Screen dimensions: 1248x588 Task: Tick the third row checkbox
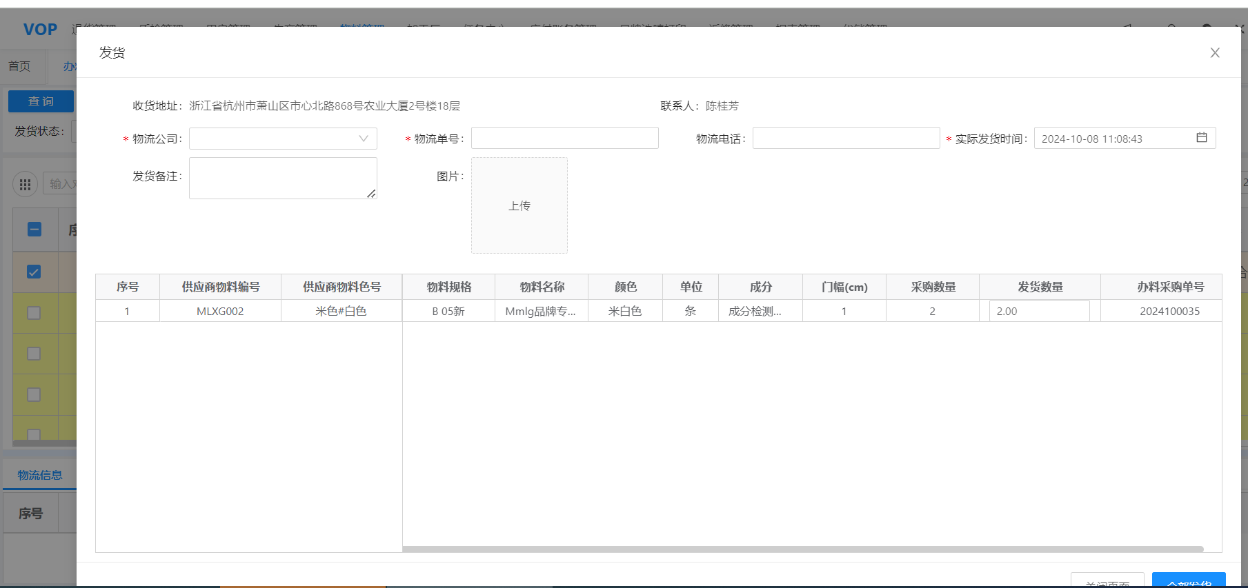[34, 354]
